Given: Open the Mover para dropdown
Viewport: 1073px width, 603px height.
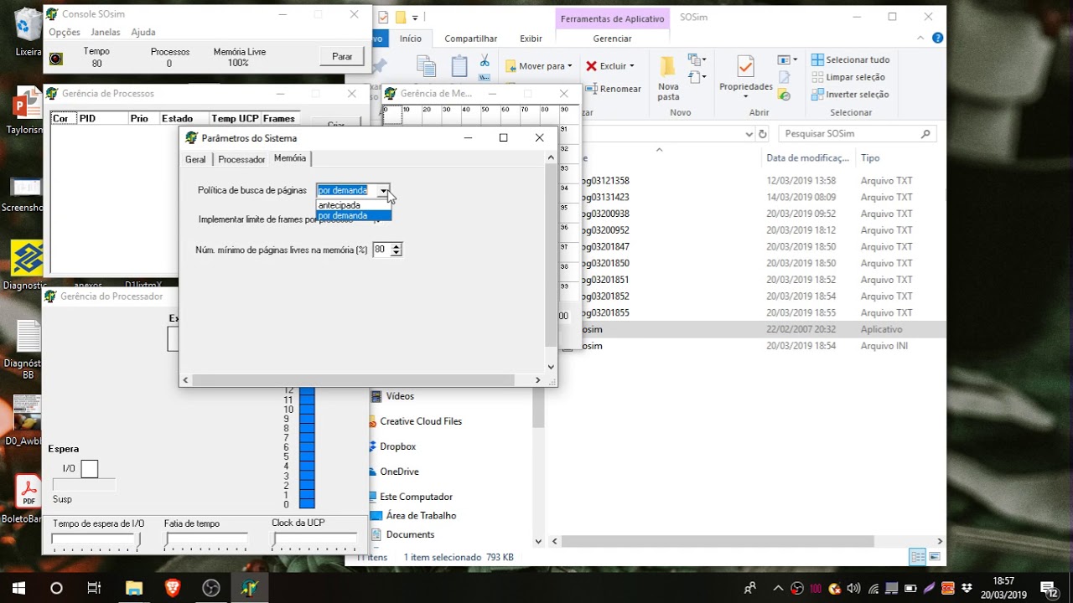Looking at the screenshot, I should pos(538,66).
